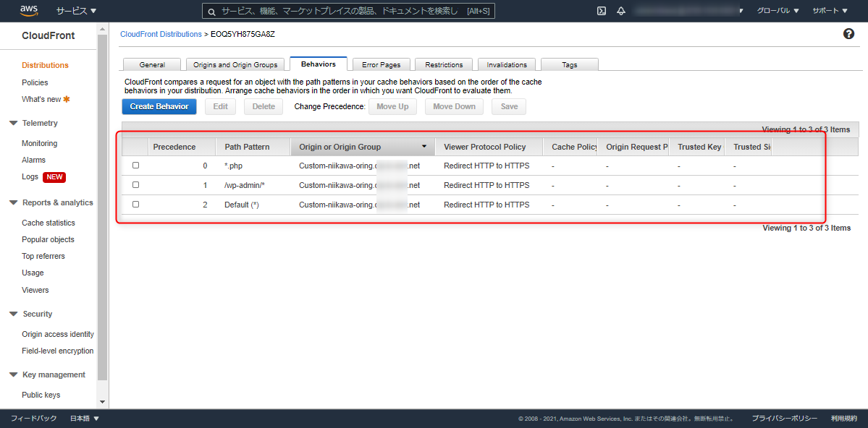The height and width of the screenshot is (428, 868).
Task: Click the AWS logo icon
Action: (x=28, y=10)
